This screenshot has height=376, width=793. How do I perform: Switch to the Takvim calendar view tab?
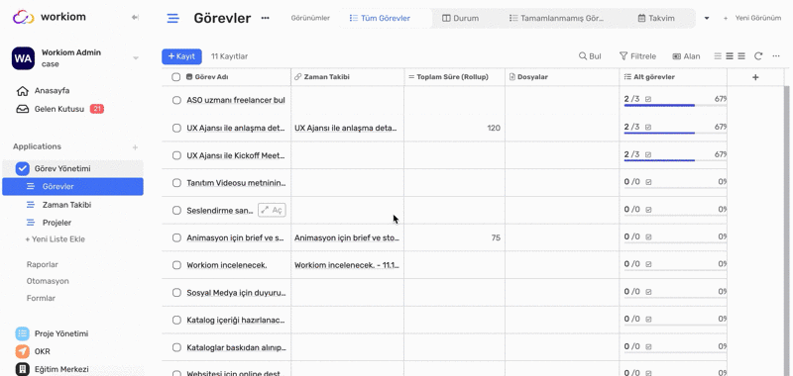tap(656, 18)
